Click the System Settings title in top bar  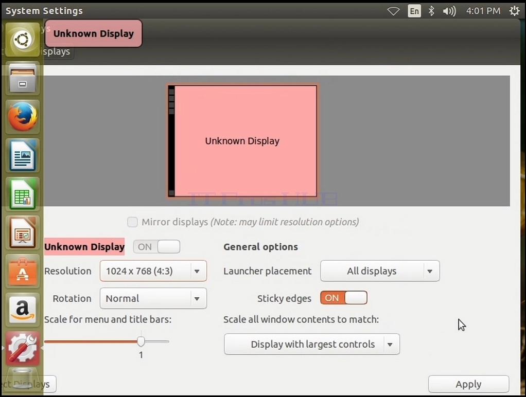point(44,11)
